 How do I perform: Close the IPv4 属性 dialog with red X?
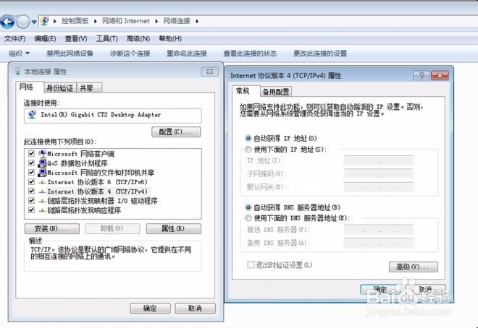(x=440, y=75)
